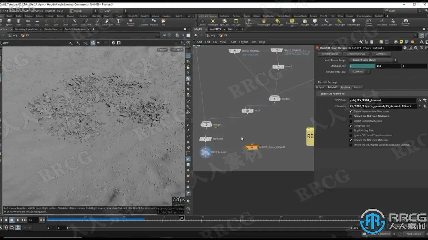The height and width of the screenshot is (240, 428).
Task: Select the Platonic Solids shelf tool
Action: tap(131, 22)
